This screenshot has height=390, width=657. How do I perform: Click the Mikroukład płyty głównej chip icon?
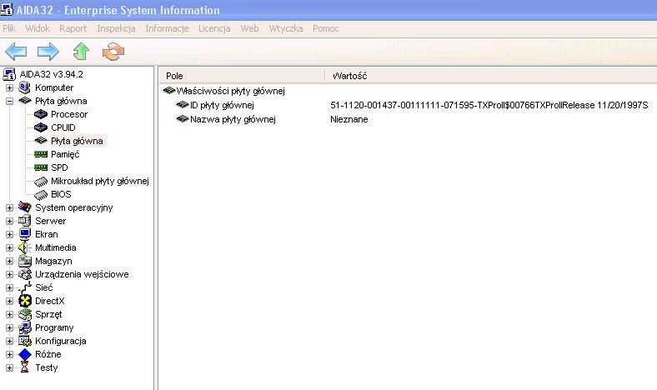41,182
